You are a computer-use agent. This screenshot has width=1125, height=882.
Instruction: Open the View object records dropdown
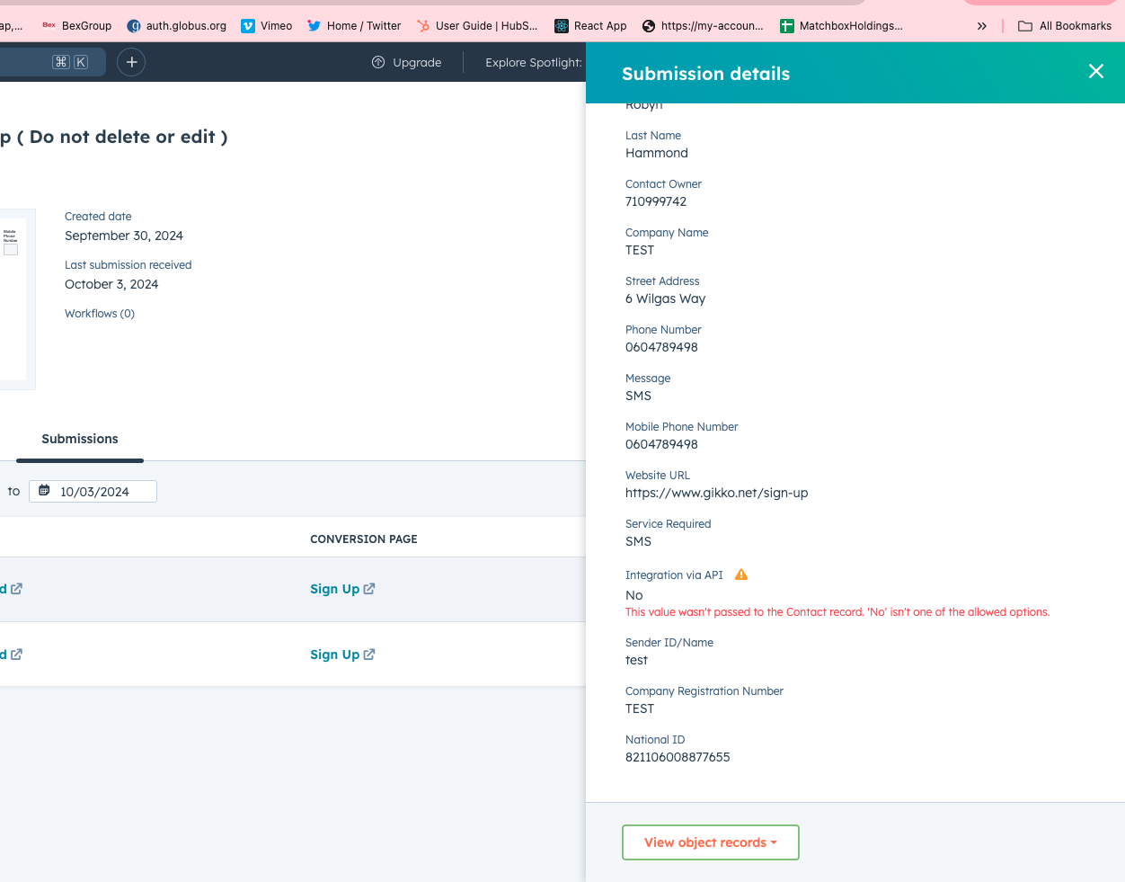coord(710,842)
